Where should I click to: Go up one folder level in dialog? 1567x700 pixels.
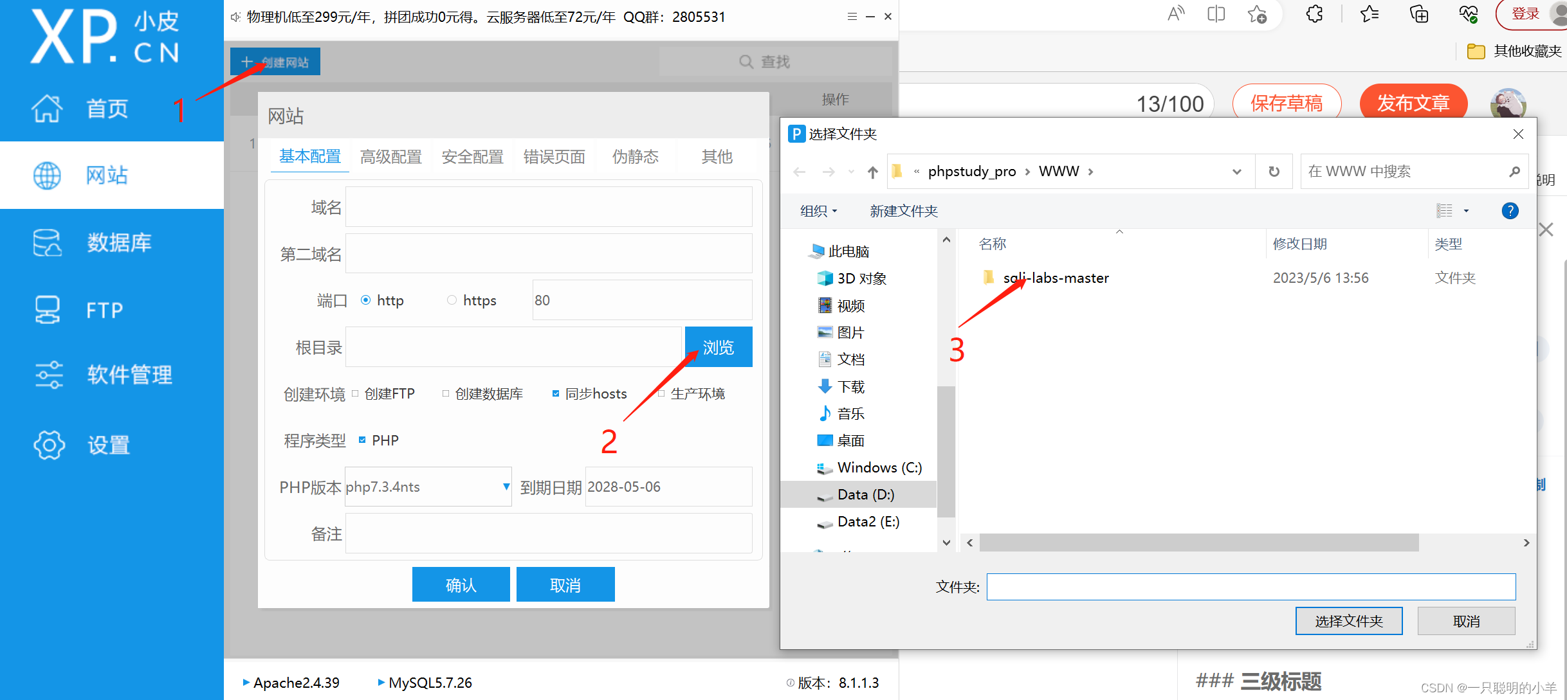click(872, 172)
